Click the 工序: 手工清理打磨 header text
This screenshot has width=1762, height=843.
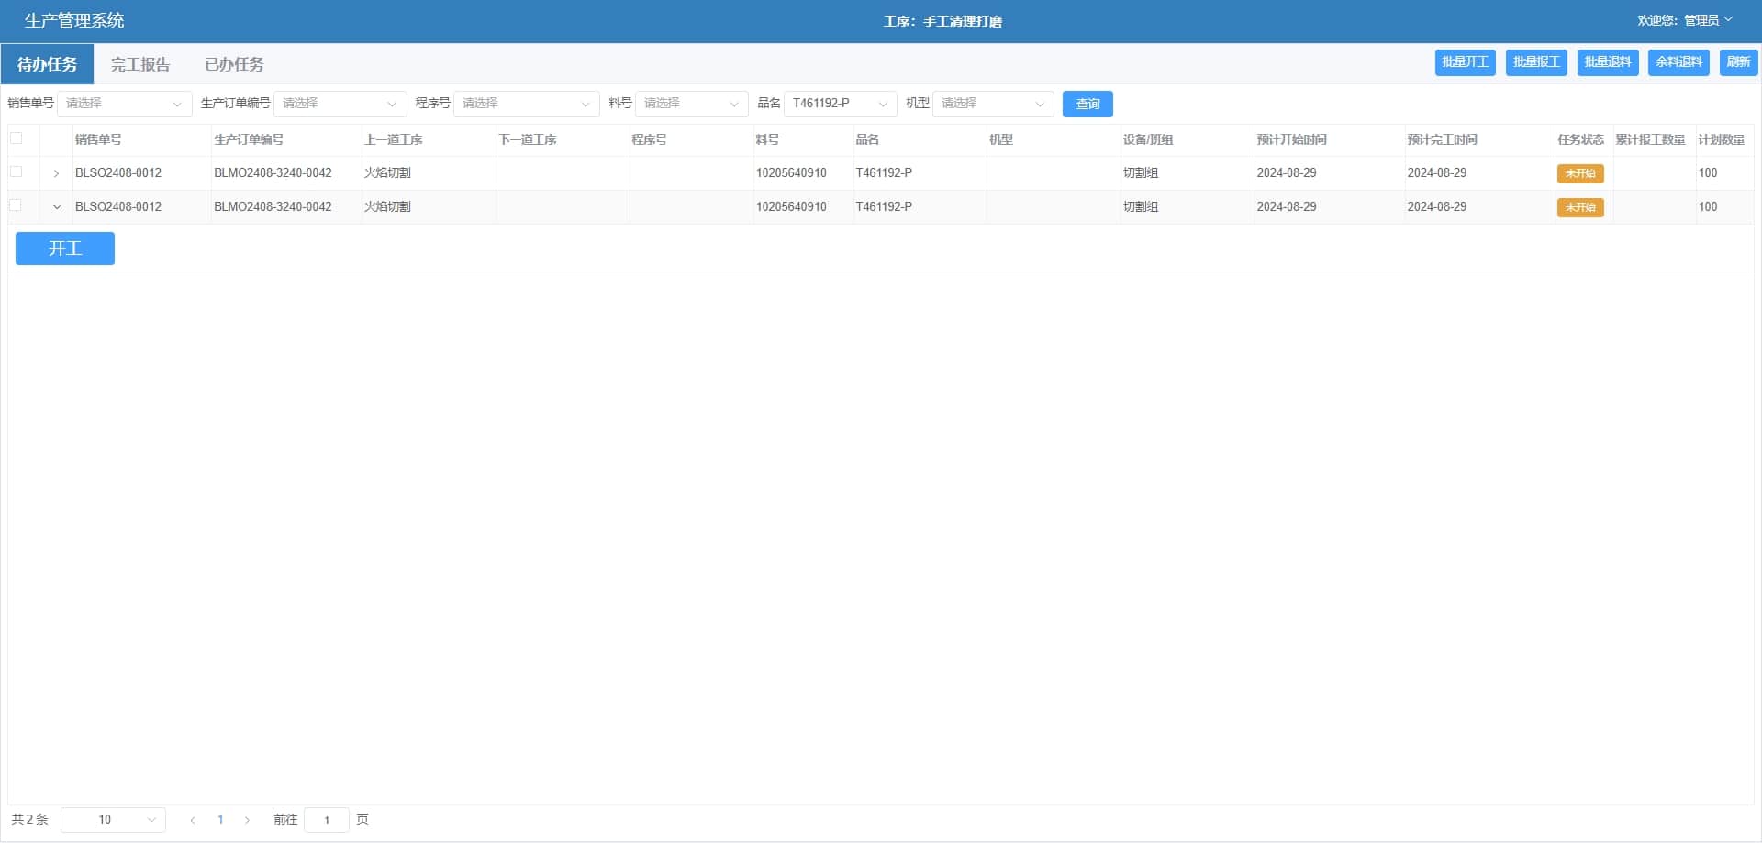click(x=942, y=21)
